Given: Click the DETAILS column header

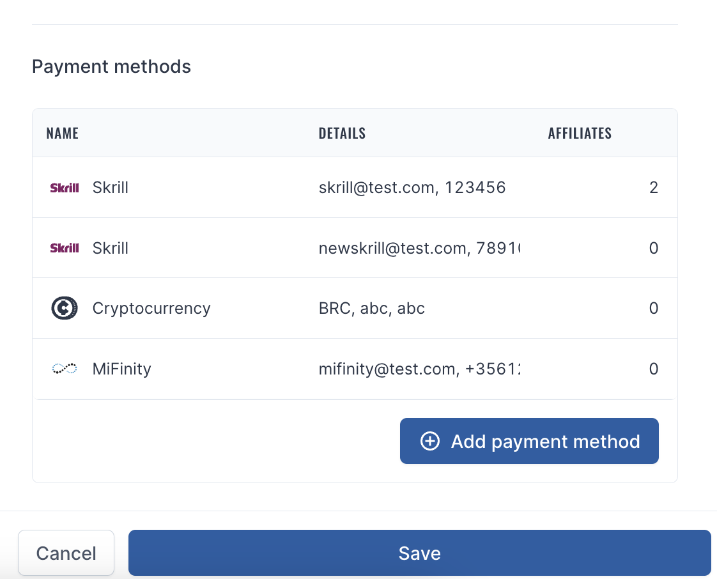Looking at the screenshot, I should tap(342, 133).
